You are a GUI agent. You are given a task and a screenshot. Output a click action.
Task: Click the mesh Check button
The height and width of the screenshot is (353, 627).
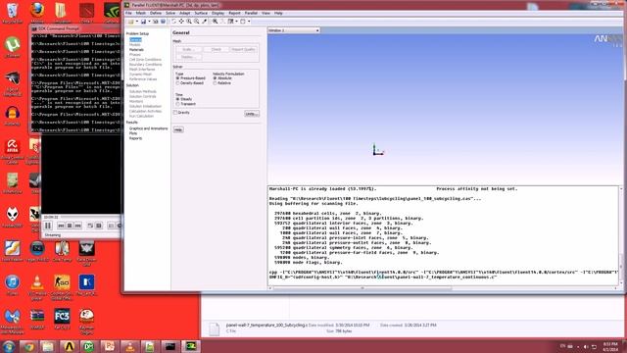tap(216, 50)
